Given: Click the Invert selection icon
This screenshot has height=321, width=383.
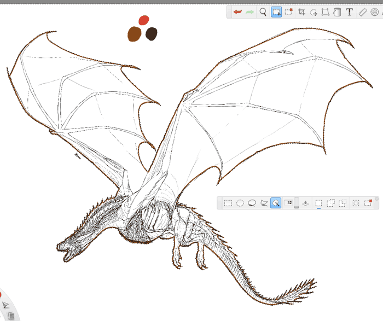Looking at the screenshot, I should 356,203.
